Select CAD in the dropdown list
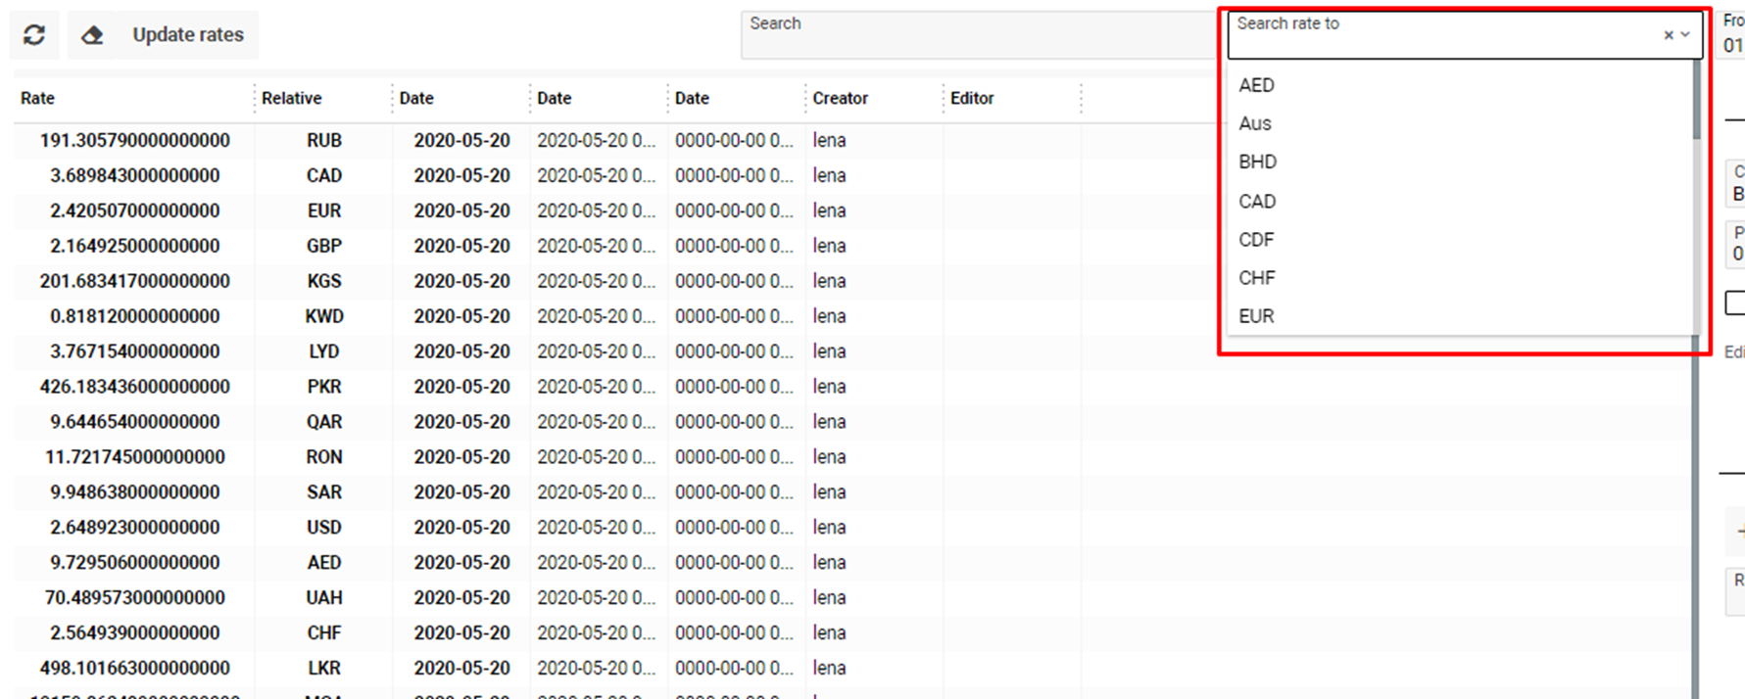1745x699 pixels. coord(1257,201)
